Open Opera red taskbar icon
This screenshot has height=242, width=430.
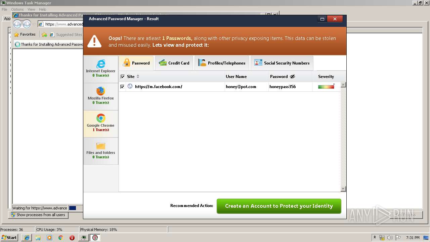(x=72, y=238)
